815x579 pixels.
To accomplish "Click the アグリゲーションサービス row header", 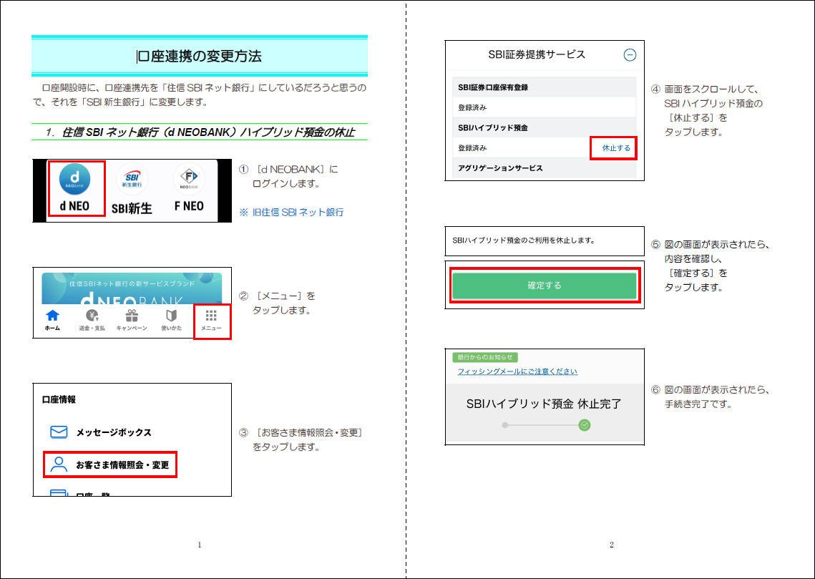I will click(x=545, y=168).
